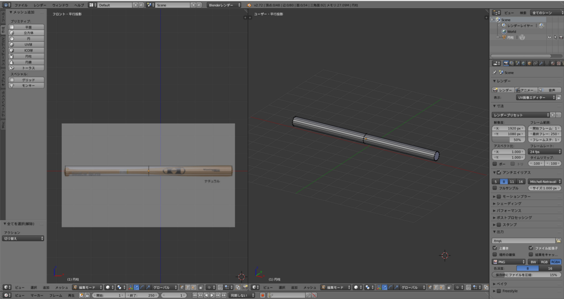
Task: Open the 24 fps frame rate dropdown
Action: click(545, 152)
